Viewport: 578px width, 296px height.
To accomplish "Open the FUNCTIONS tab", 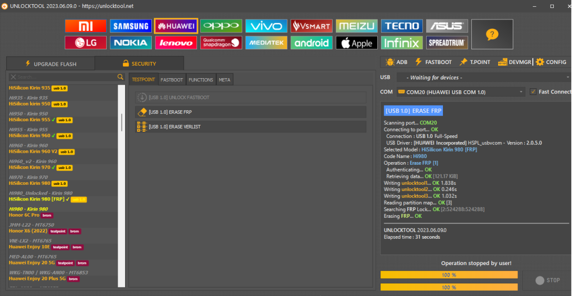I will [201, 80].
